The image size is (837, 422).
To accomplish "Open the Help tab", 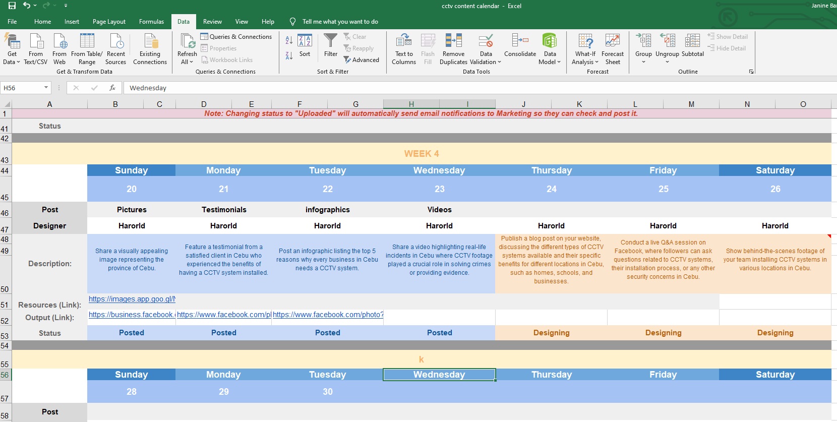I will 268,22.
